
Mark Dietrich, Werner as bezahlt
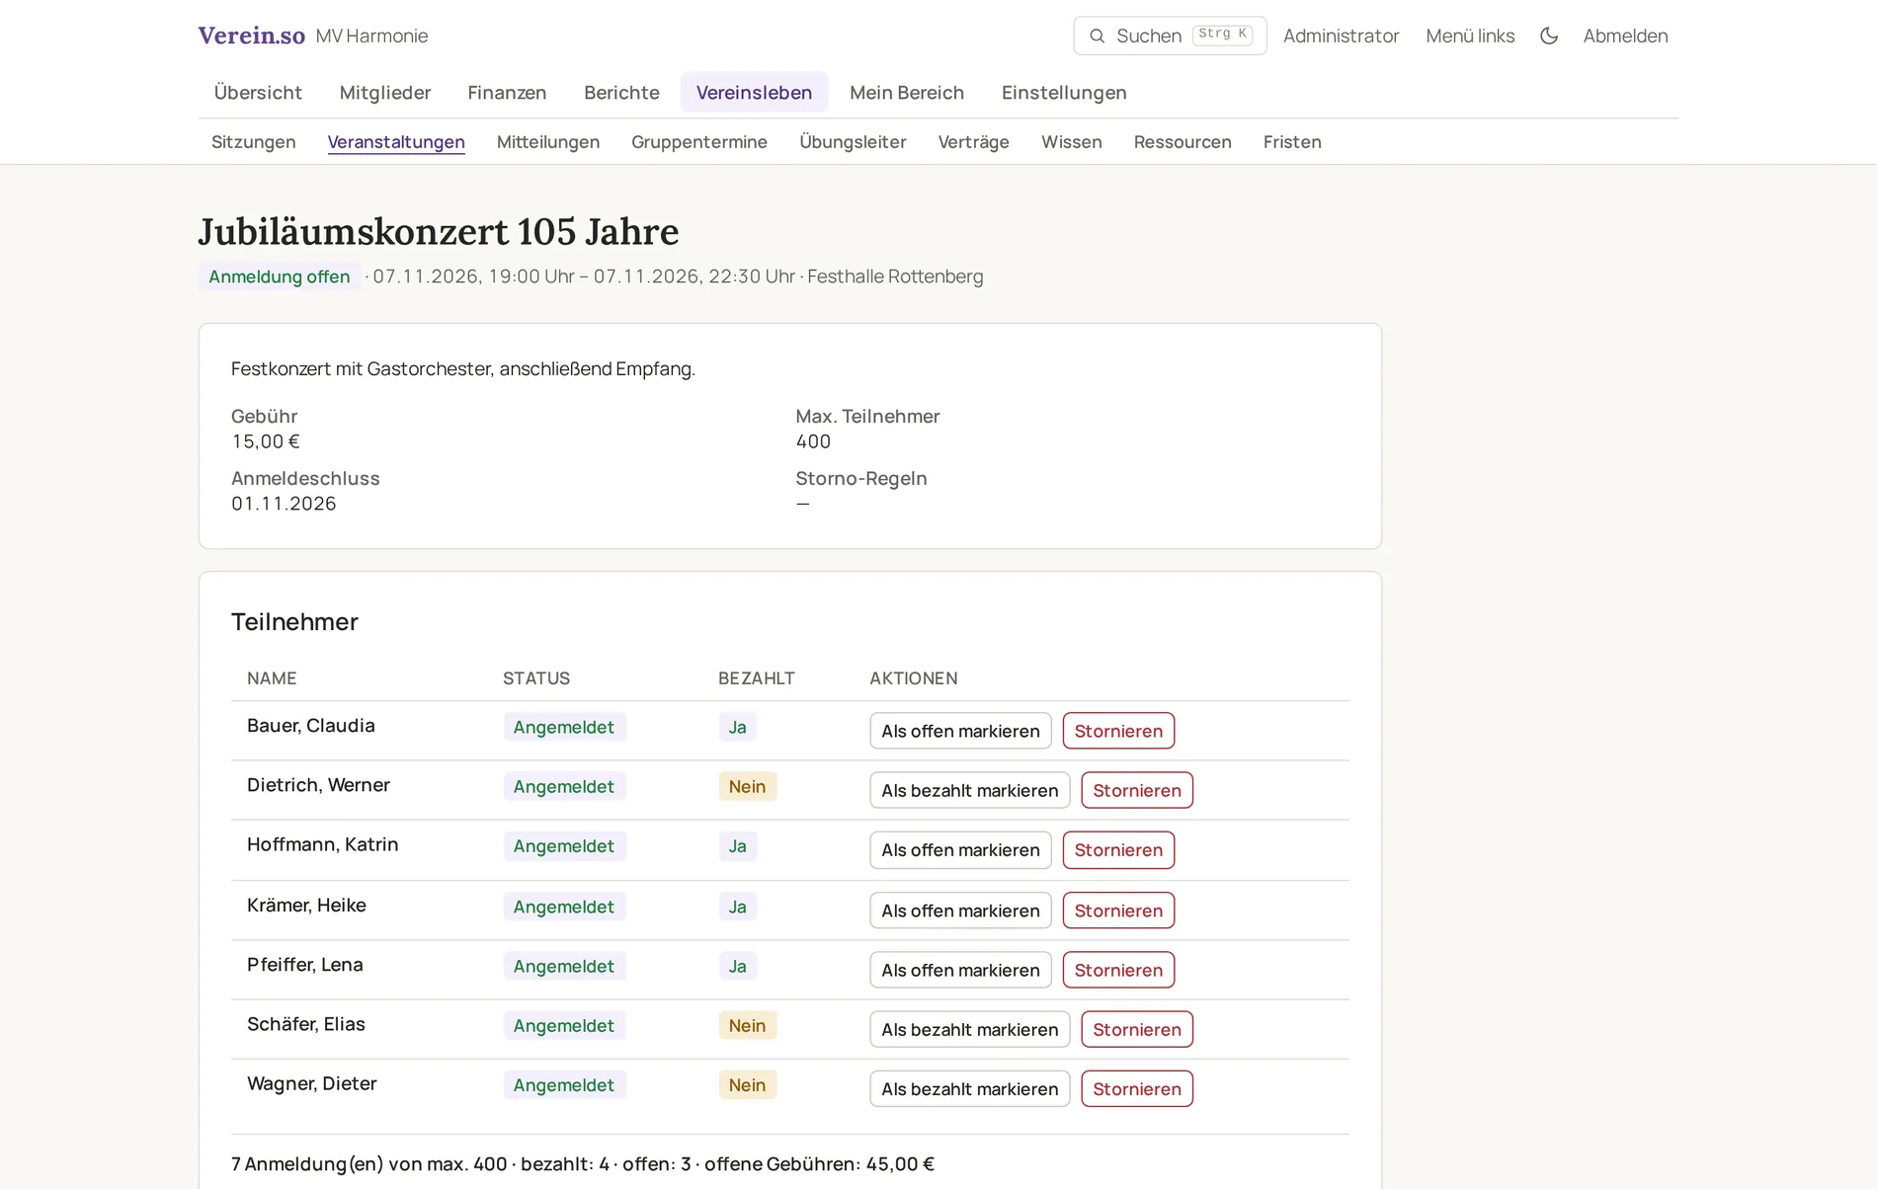point(970,790)
